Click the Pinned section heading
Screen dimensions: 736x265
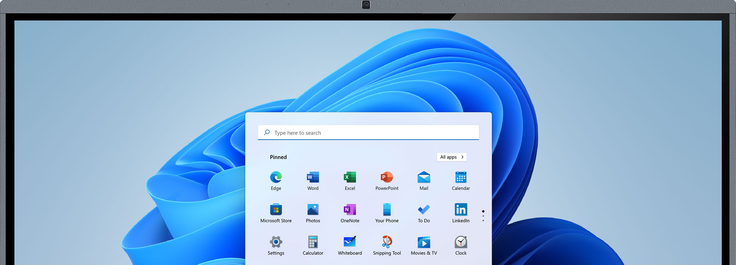click(x=278, y=157)
